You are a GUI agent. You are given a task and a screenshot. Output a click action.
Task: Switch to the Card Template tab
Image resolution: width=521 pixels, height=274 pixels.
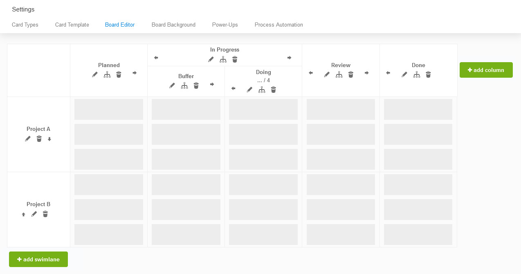[72, 25]
